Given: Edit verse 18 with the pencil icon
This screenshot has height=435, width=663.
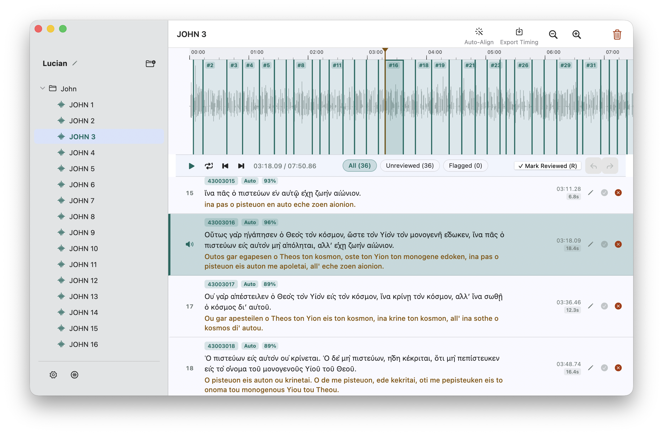Looking at the screenshot, I should coord(590,368).
